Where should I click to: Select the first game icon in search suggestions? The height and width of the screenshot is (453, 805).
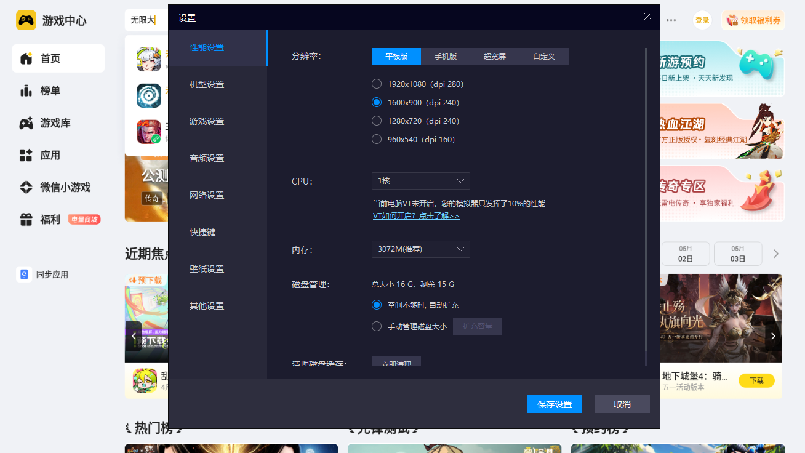148,59
